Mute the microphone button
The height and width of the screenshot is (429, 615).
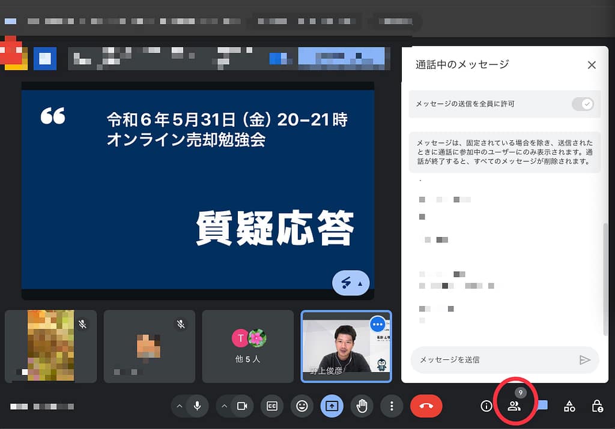197,406
